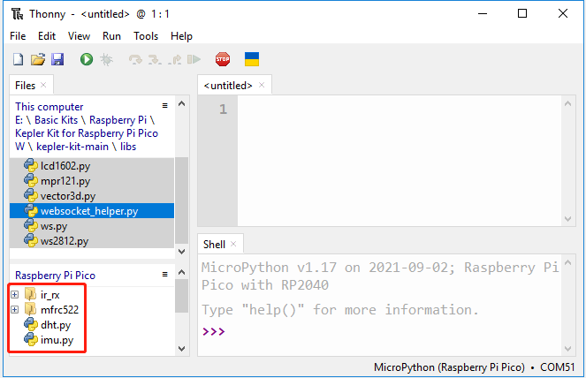Click the mpr121.py Python file icon
The image size is (586, 378).
31,181
